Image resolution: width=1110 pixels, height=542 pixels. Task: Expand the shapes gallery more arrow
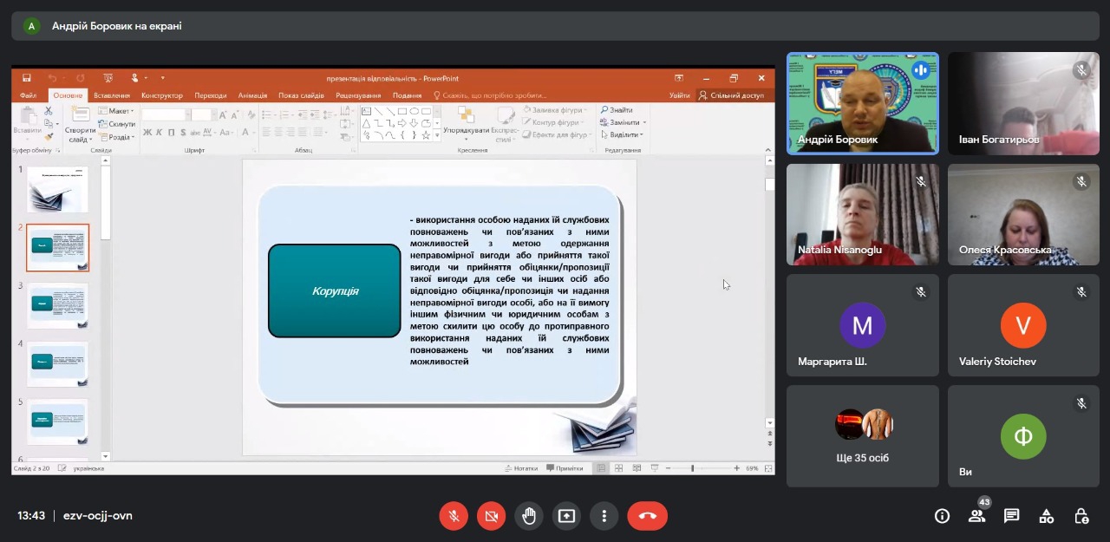pyautogui.click(x=436, y=136)
